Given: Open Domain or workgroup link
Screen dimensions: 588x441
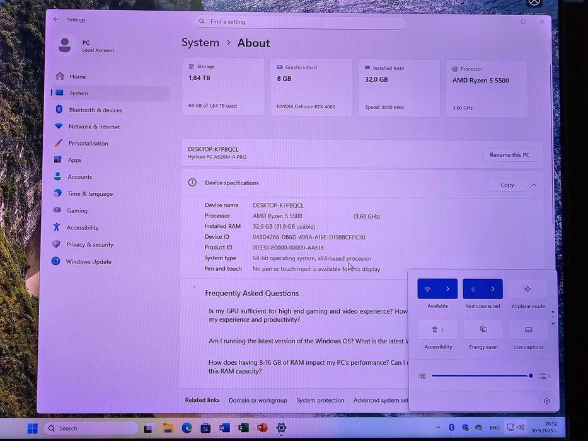Looking at the screenshot, I should [x=258, y=401].
